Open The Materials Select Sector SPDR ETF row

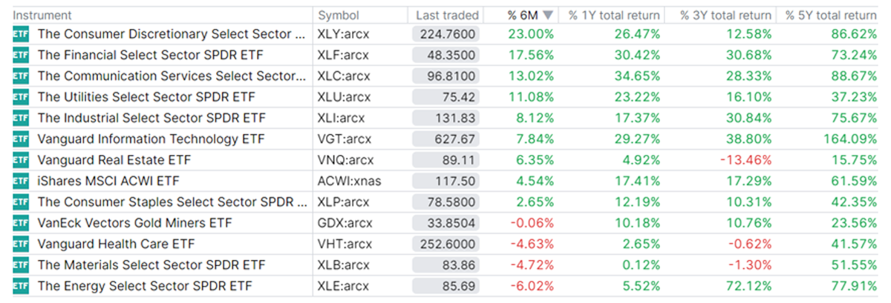point(151,264)
